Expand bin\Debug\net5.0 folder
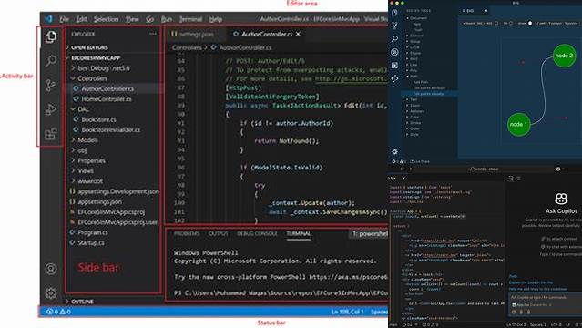Screen dimensions: 582x328 click(100, 68)
